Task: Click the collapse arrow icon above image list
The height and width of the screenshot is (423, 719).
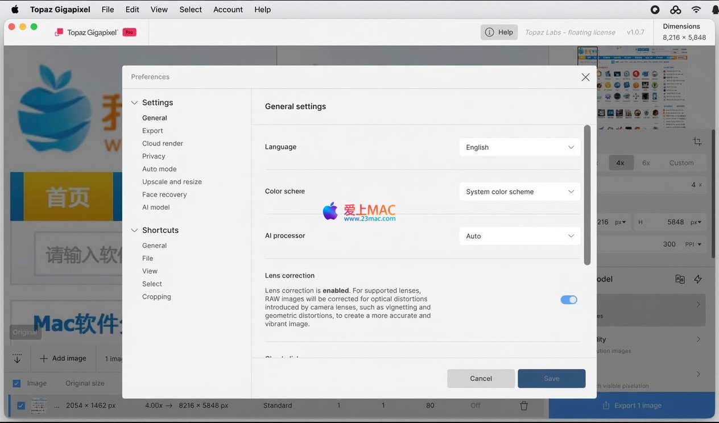Action: pyautogui.click(x=17, y=359)
